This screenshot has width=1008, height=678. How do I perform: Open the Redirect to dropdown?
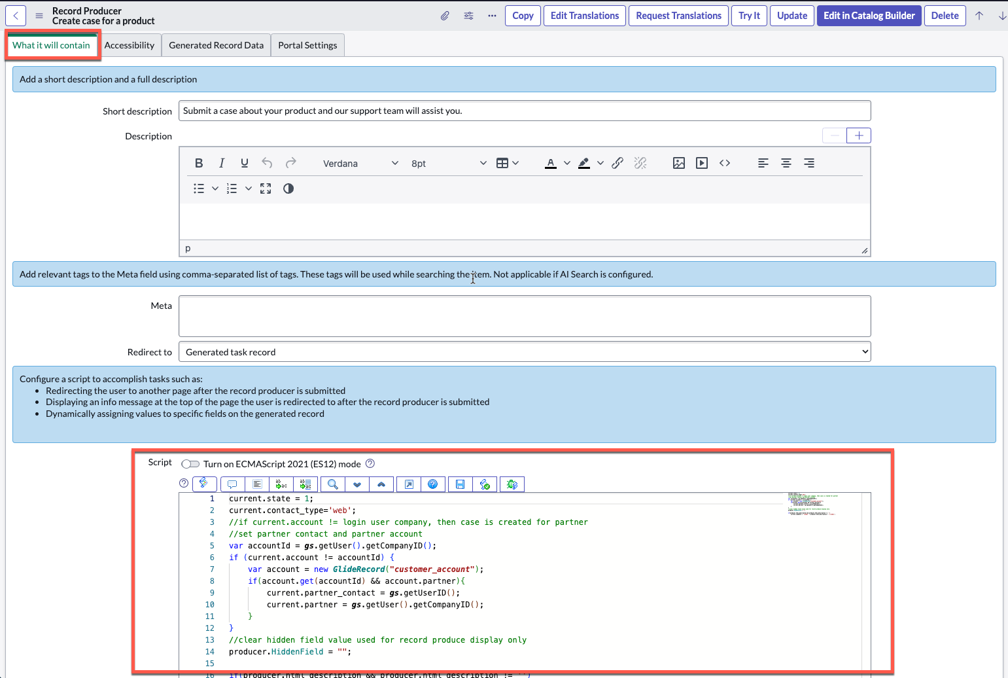pos(525,352)
